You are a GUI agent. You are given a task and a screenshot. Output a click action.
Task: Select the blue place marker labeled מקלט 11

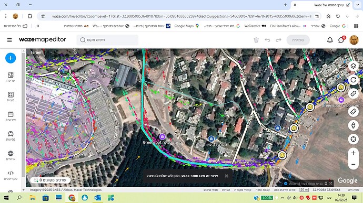point(210,139)
